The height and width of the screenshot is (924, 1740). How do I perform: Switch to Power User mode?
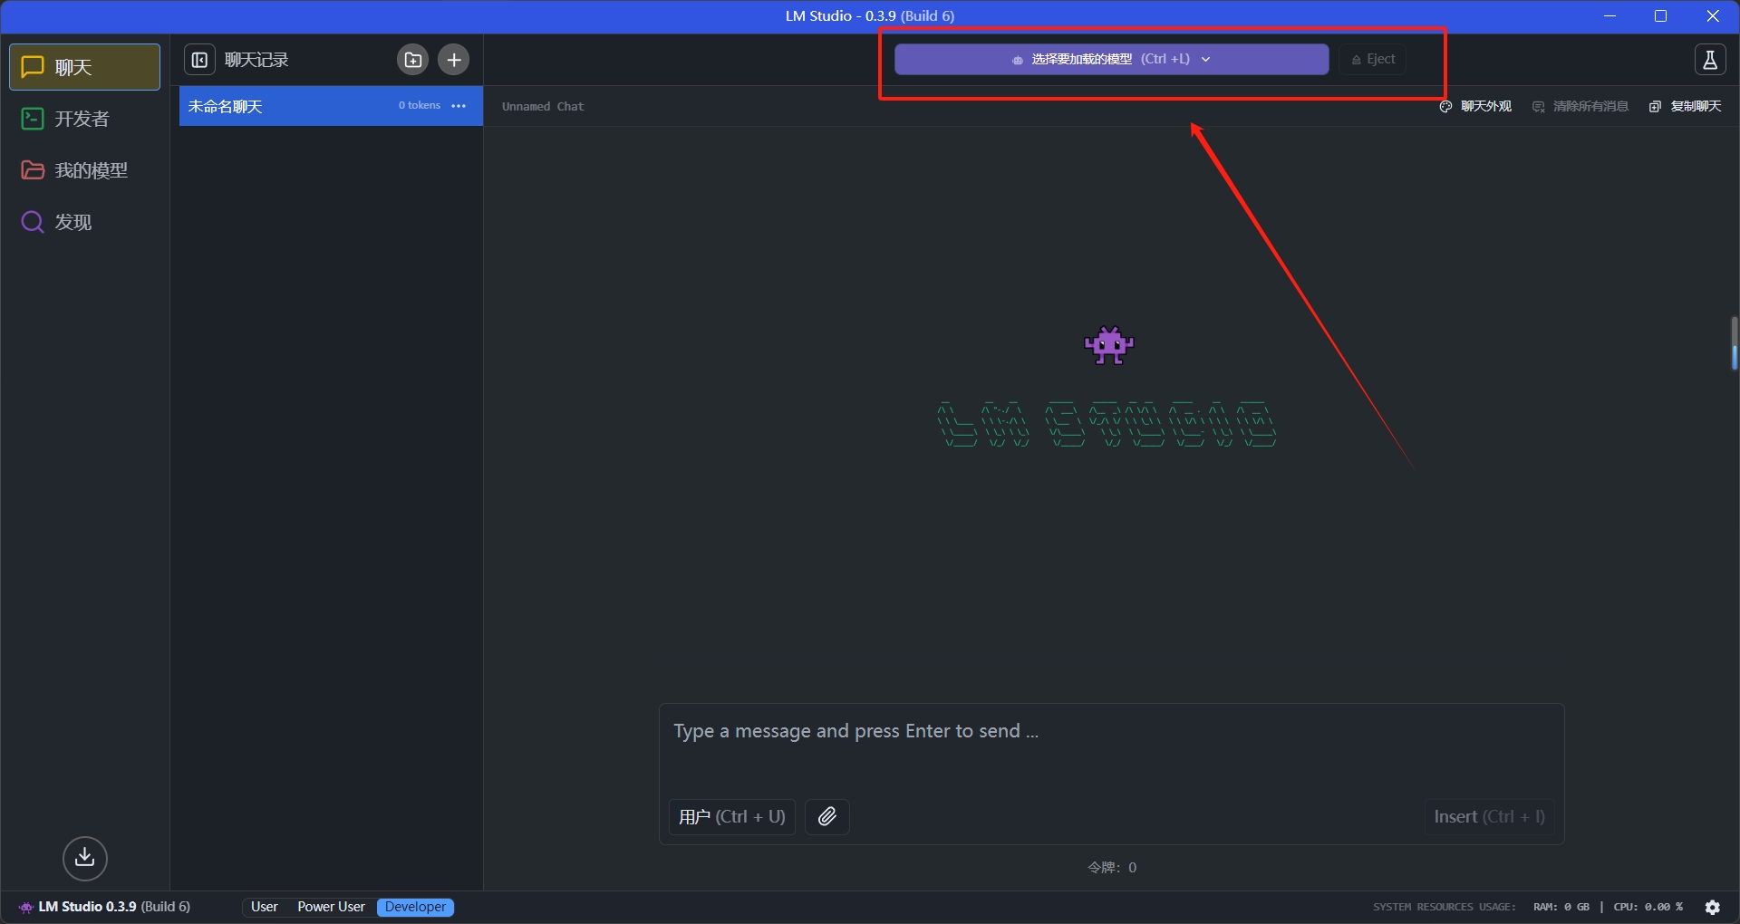click(331, 907)
